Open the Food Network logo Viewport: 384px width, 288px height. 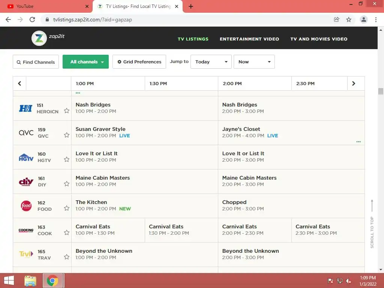click(x=26, y=206)
